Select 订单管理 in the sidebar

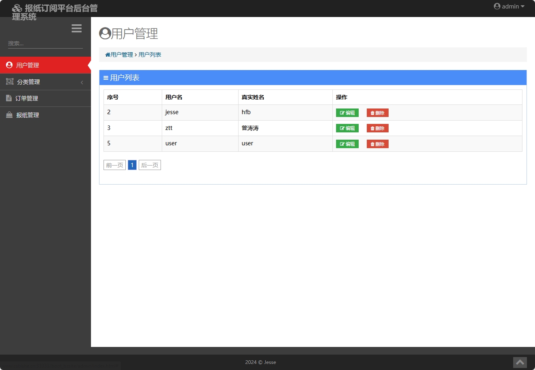click(x=27, y=98)
